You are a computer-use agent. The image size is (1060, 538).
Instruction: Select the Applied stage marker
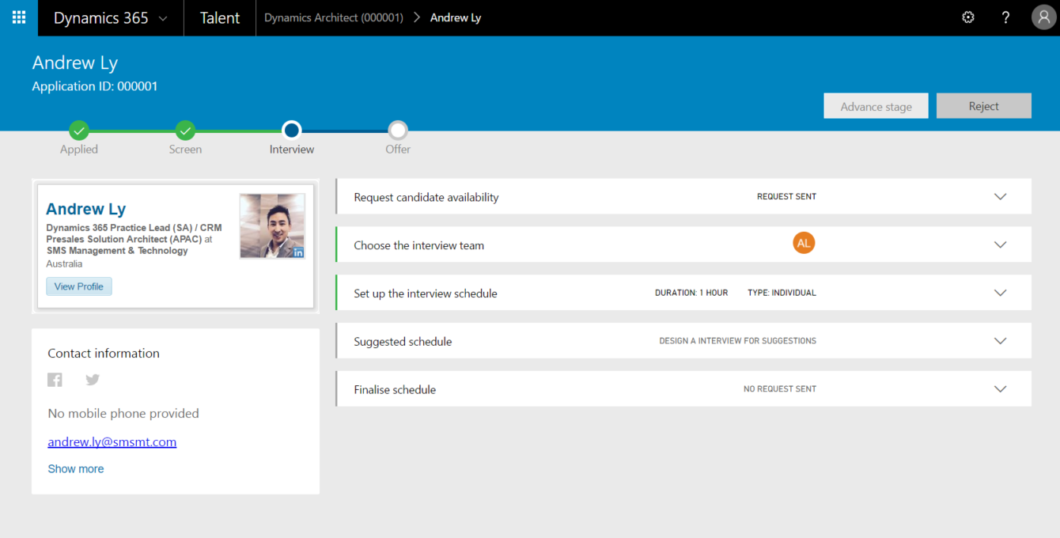point(79,131)
